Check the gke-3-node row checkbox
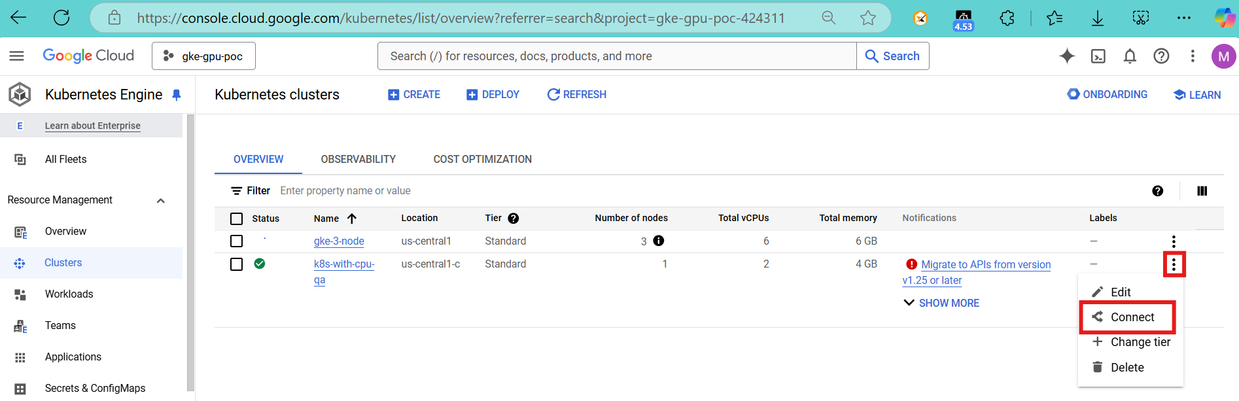 tap(237, 241)
